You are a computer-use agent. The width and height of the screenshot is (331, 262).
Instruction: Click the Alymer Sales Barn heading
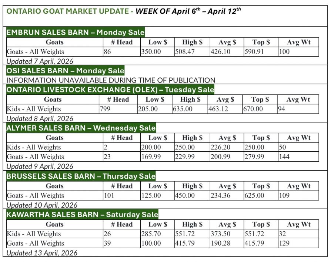pyautogui.click(x=81, y=128)
